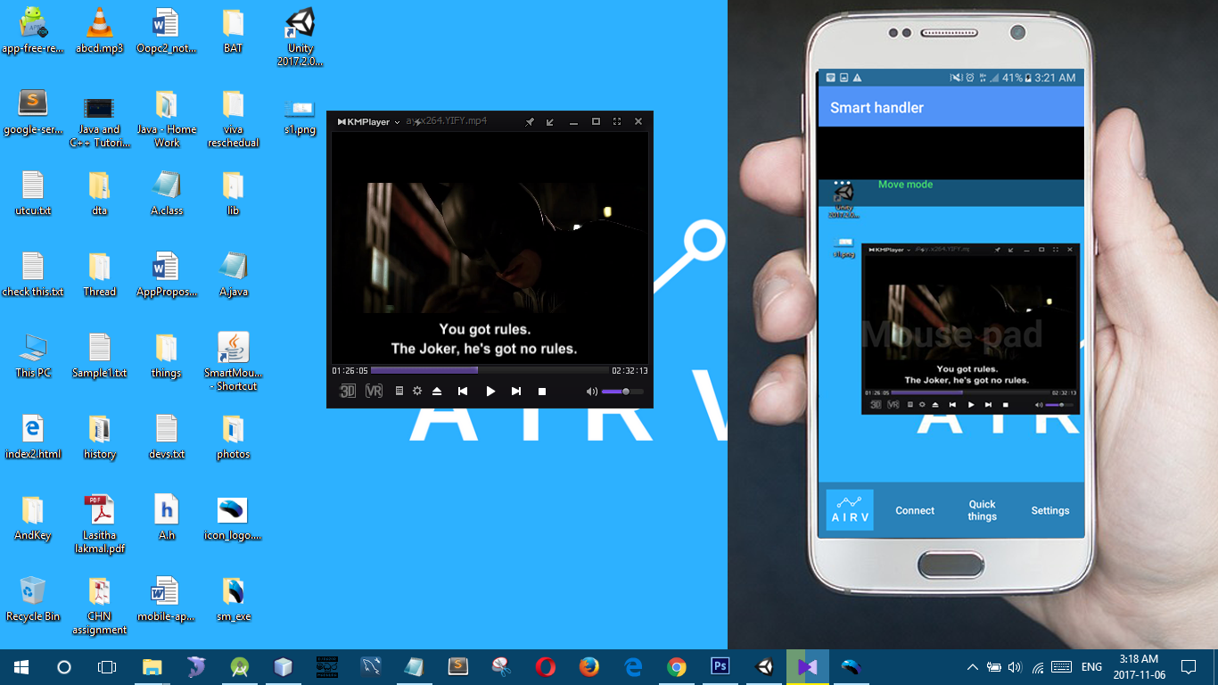
Task: Select the A.class file icon
Action: pos(167,194)
